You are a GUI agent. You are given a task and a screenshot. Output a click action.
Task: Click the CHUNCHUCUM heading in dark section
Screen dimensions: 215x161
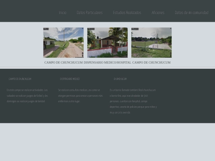click(x=120, y=79)
